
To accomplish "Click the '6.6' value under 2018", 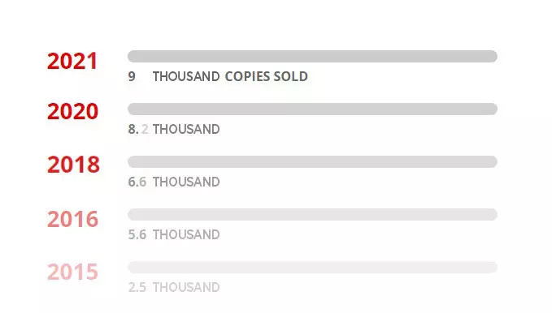I will (x=137, y=182).
